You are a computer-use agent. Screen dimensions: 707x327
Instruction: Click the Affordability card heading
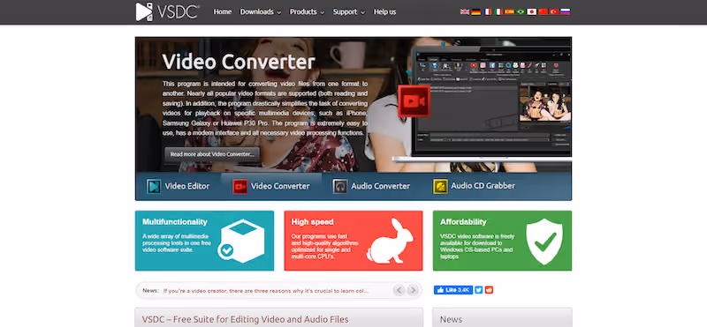(x=463, y=222)
